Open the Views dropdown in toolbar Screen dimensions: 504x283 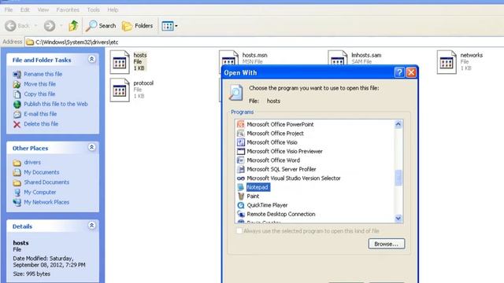(x=169, y=26)
